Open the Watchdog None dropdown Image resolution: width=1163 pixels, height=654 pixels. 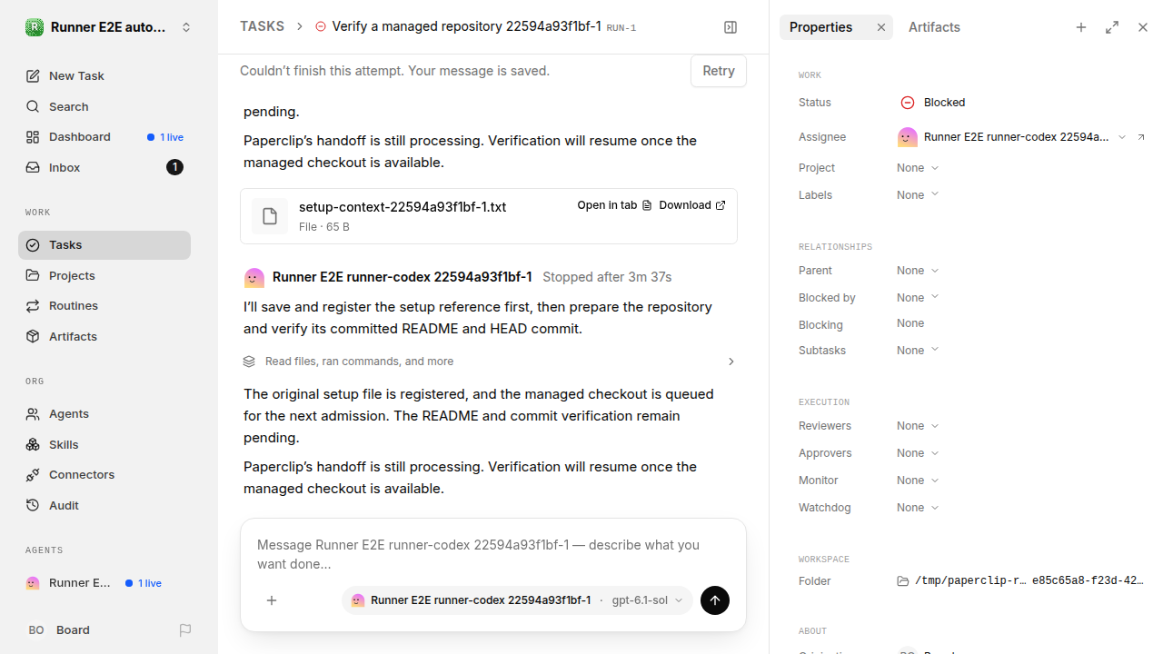[x=918, y=508]
